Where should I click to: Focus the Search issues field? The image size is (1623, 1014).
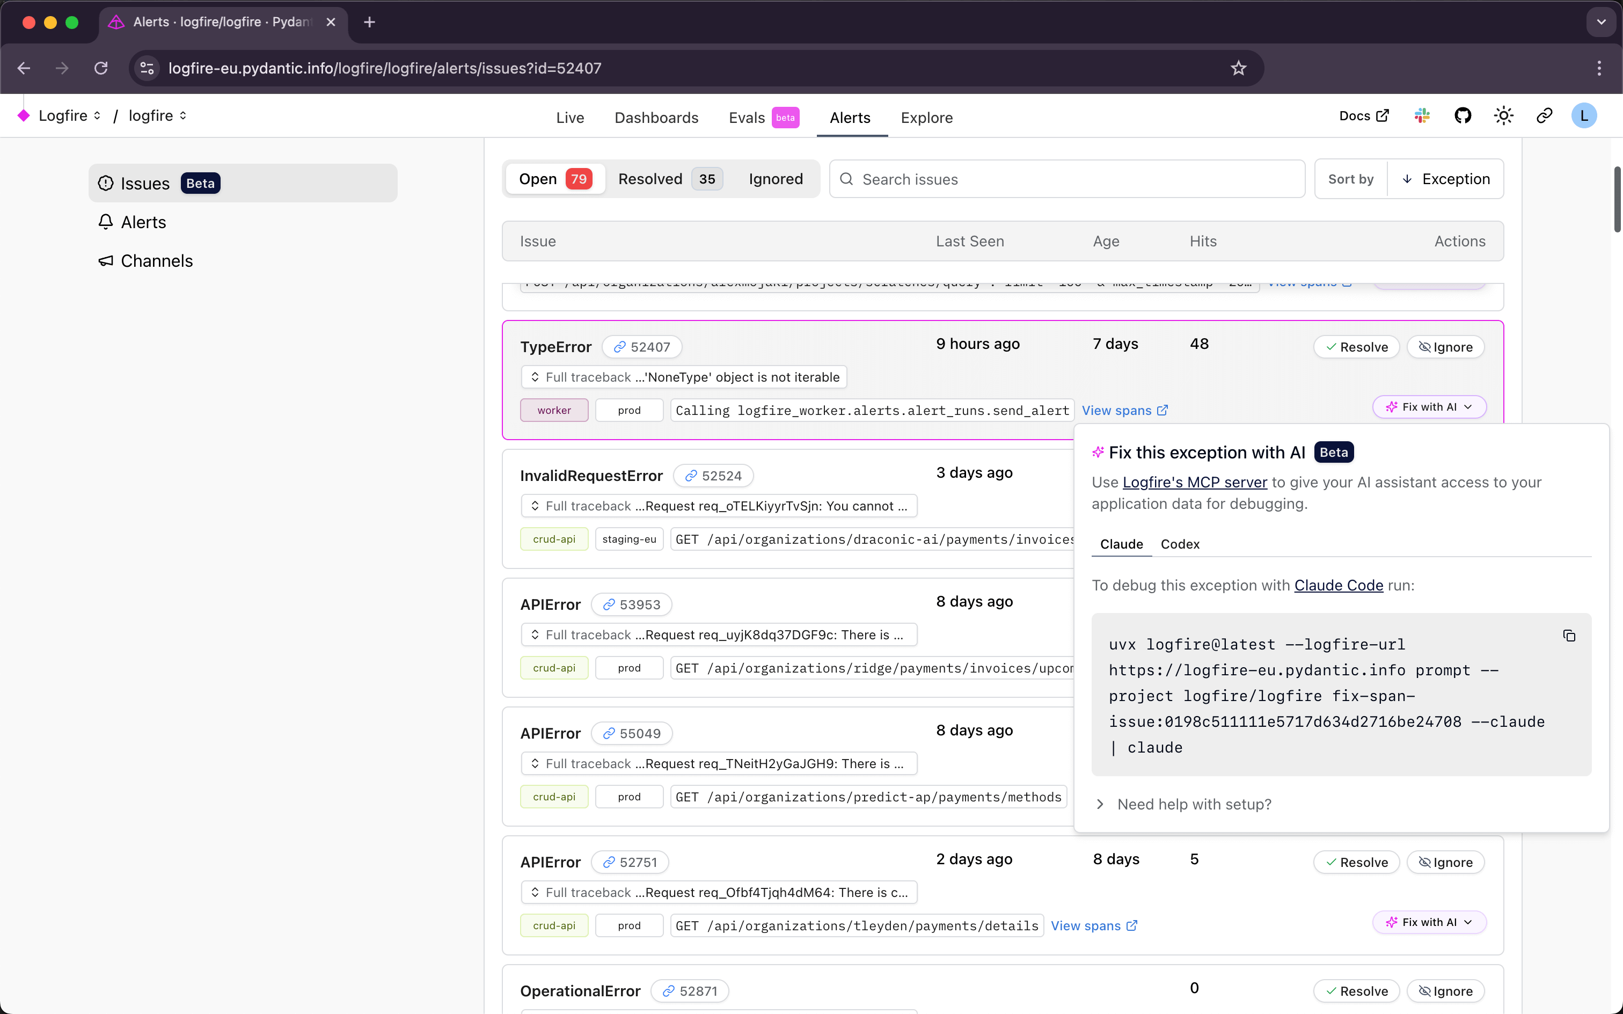[1073, 179]
